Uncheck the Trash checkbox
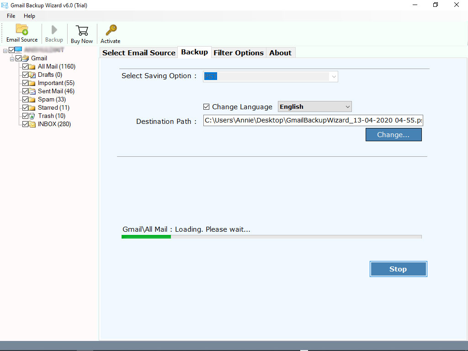This screenshot has height=351, width=468. 26,116
